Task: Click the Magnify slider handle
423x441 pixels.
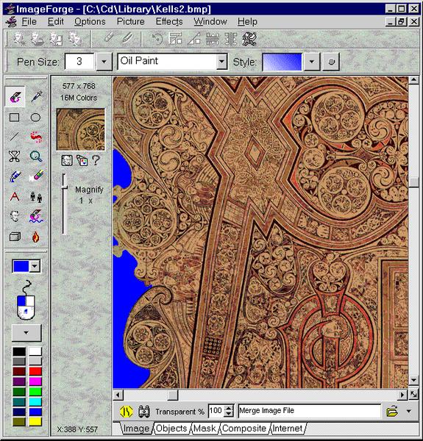Action: [x=65, y=187]
